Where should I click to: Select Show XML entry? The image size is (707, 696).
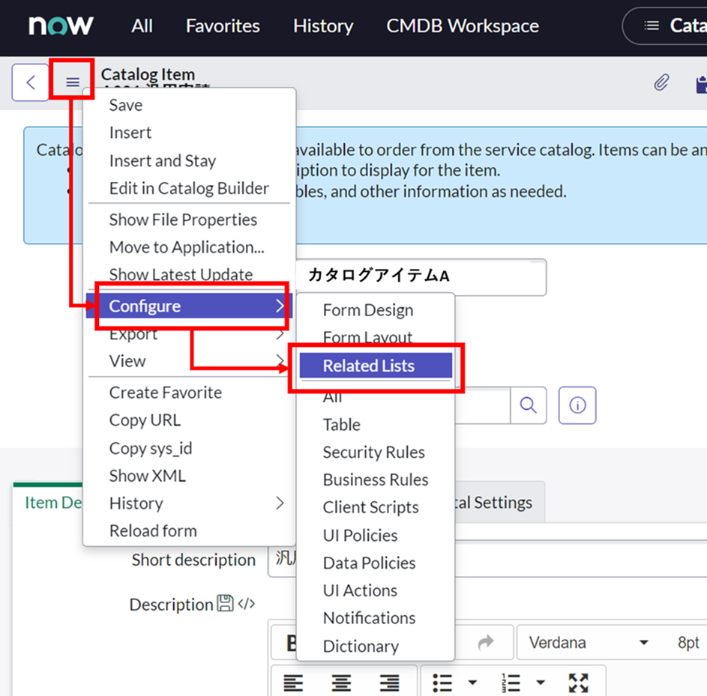(x=190, y=476)
